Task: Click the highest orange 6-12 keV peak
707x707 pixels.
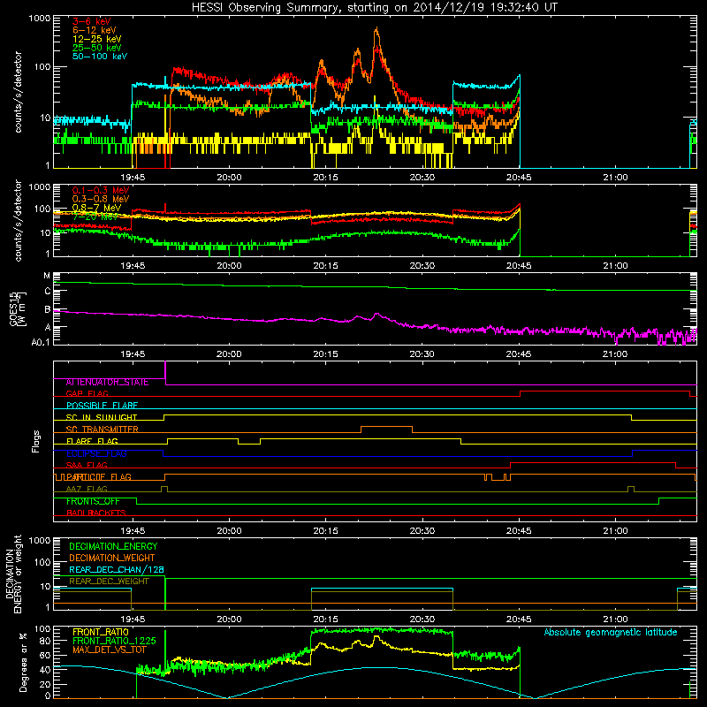Action: 376,29
